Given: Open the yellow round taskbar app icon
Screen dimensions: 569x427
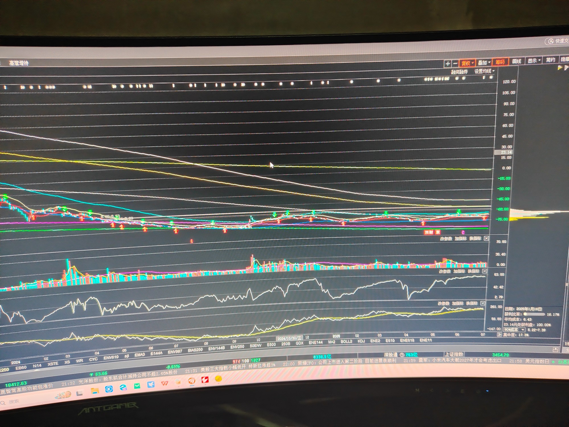Looking at the screenshot, I should tap(218, 378).
